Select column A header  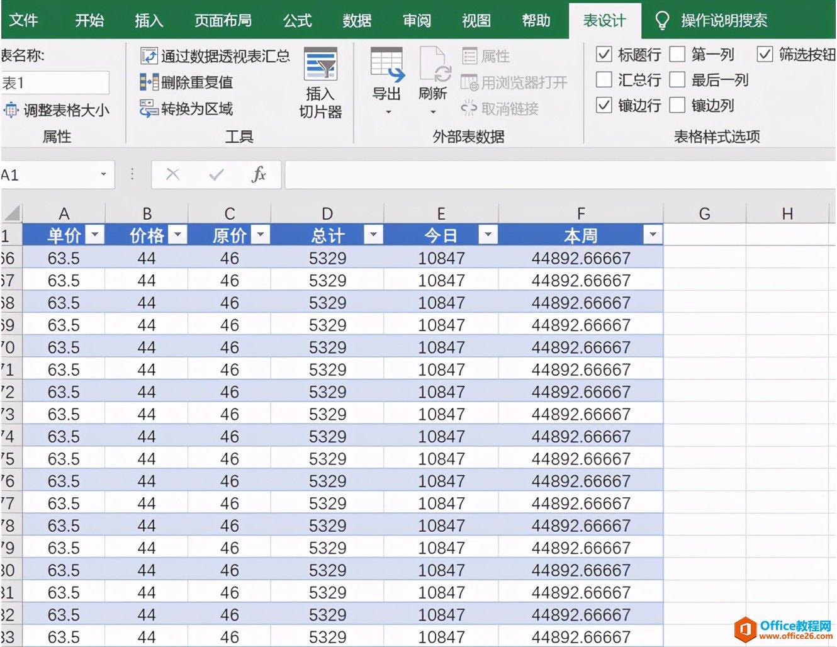pos(64,213)
